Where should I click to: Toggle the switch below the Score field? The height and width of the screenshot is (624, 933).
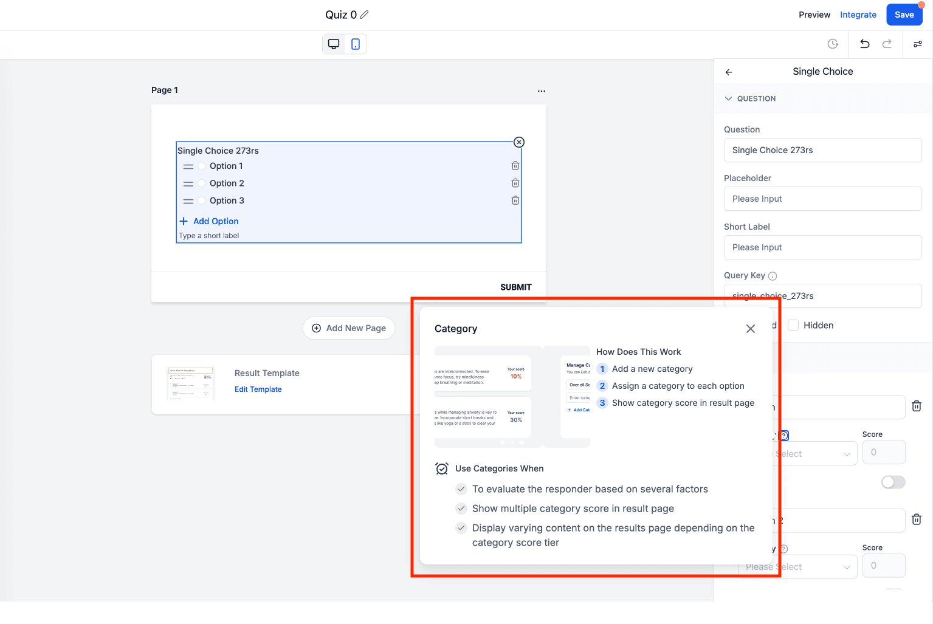893,482
